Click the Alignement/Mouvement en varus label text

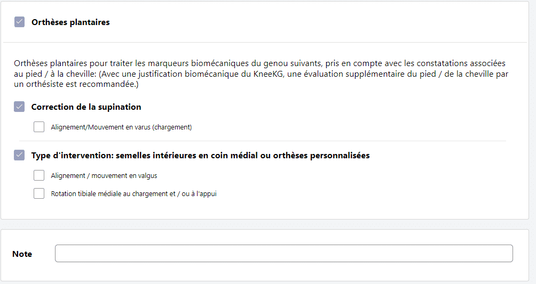[121, 127]
